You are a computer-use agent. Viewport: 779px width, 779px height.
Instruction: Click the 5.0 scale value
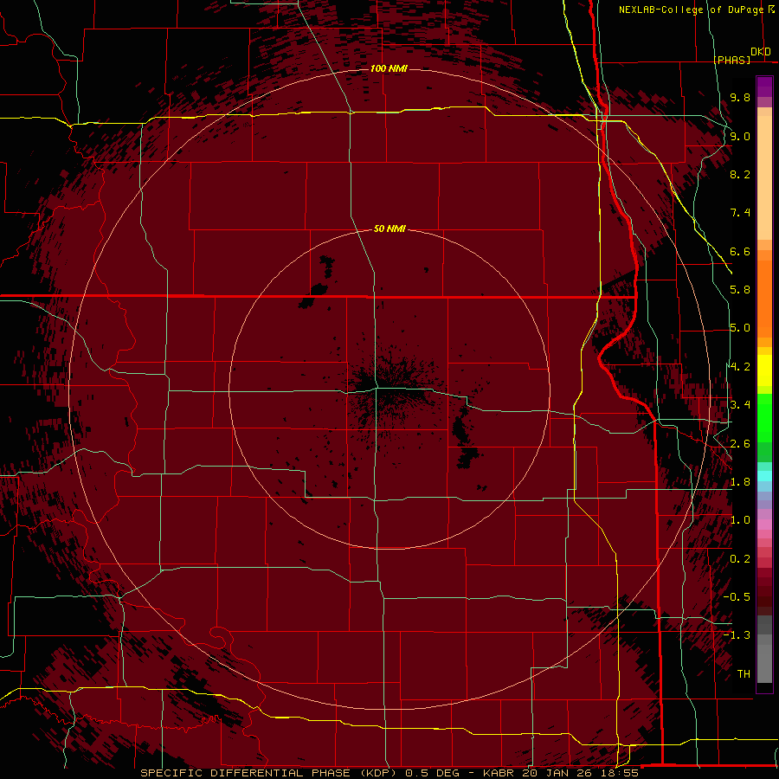(740, 328)
